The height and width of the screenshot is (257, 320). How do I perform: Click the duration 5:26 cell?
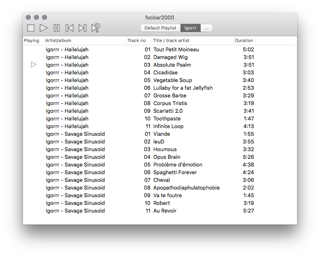click(x=248, y=157)
